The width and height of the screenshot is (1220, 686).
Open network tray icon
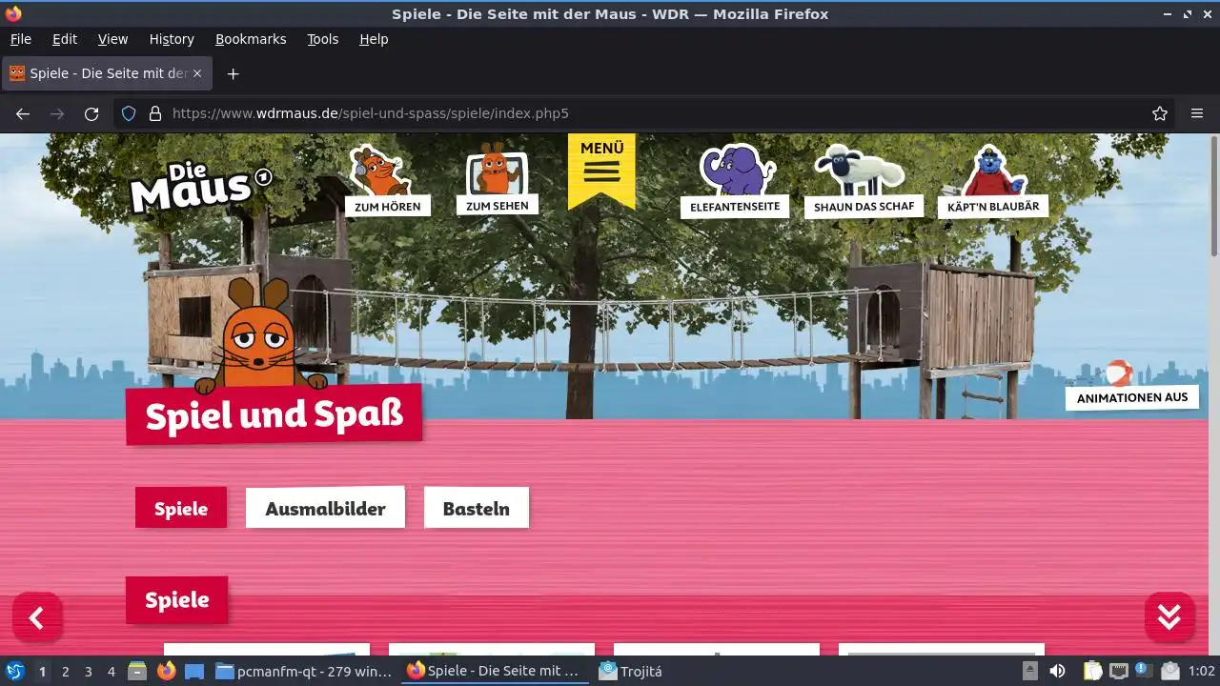point(1119,671)
